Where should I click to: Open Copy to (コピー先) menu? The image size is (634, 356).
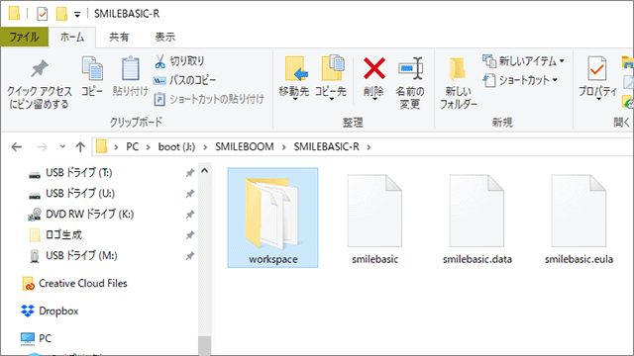(331, 78)
